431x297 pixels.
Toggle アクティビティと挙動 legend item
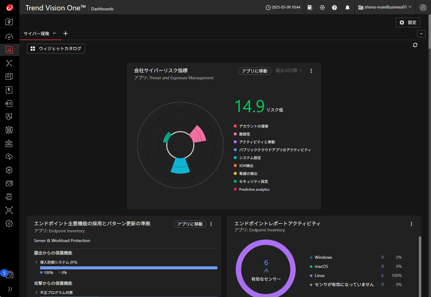(254, 142)
